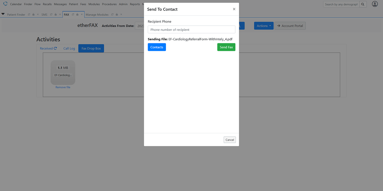This screenshot has width=383, height=191.
Task: Click Remove file under the uploaded PDF
Action: click(63, 87)
